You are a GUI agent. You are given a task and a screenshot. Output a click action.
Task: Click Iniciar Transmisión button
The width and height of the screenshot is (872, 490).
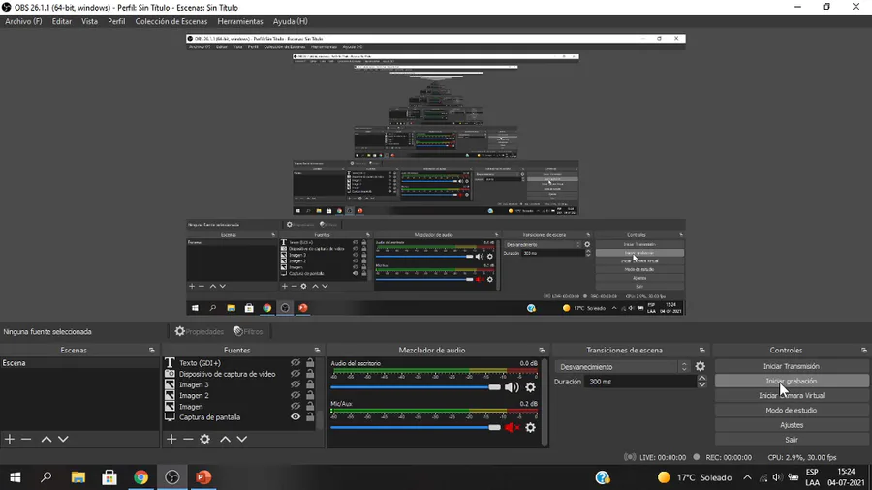click(792, 367)
